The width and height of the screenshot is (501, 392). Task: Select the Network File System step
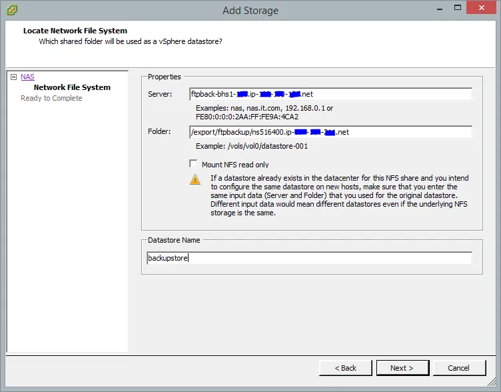(x=72, y=87)
